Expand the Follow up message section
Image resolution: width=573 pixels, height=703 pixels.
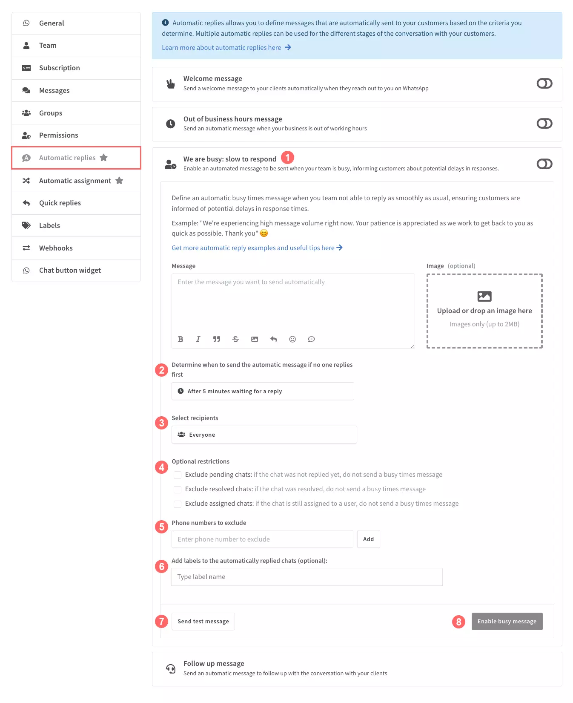pyautogui.click(x=357, y=669)
